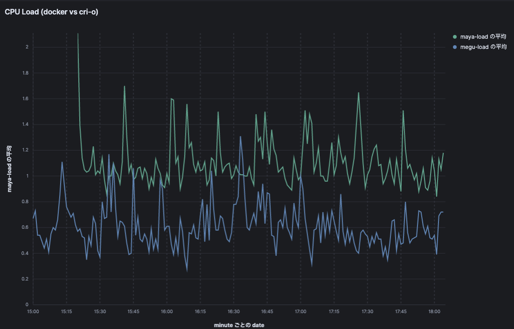Click the 17:15 x-axis tick label
The height and width of the screenshot is (329, 514).
(x=334, y=312)
